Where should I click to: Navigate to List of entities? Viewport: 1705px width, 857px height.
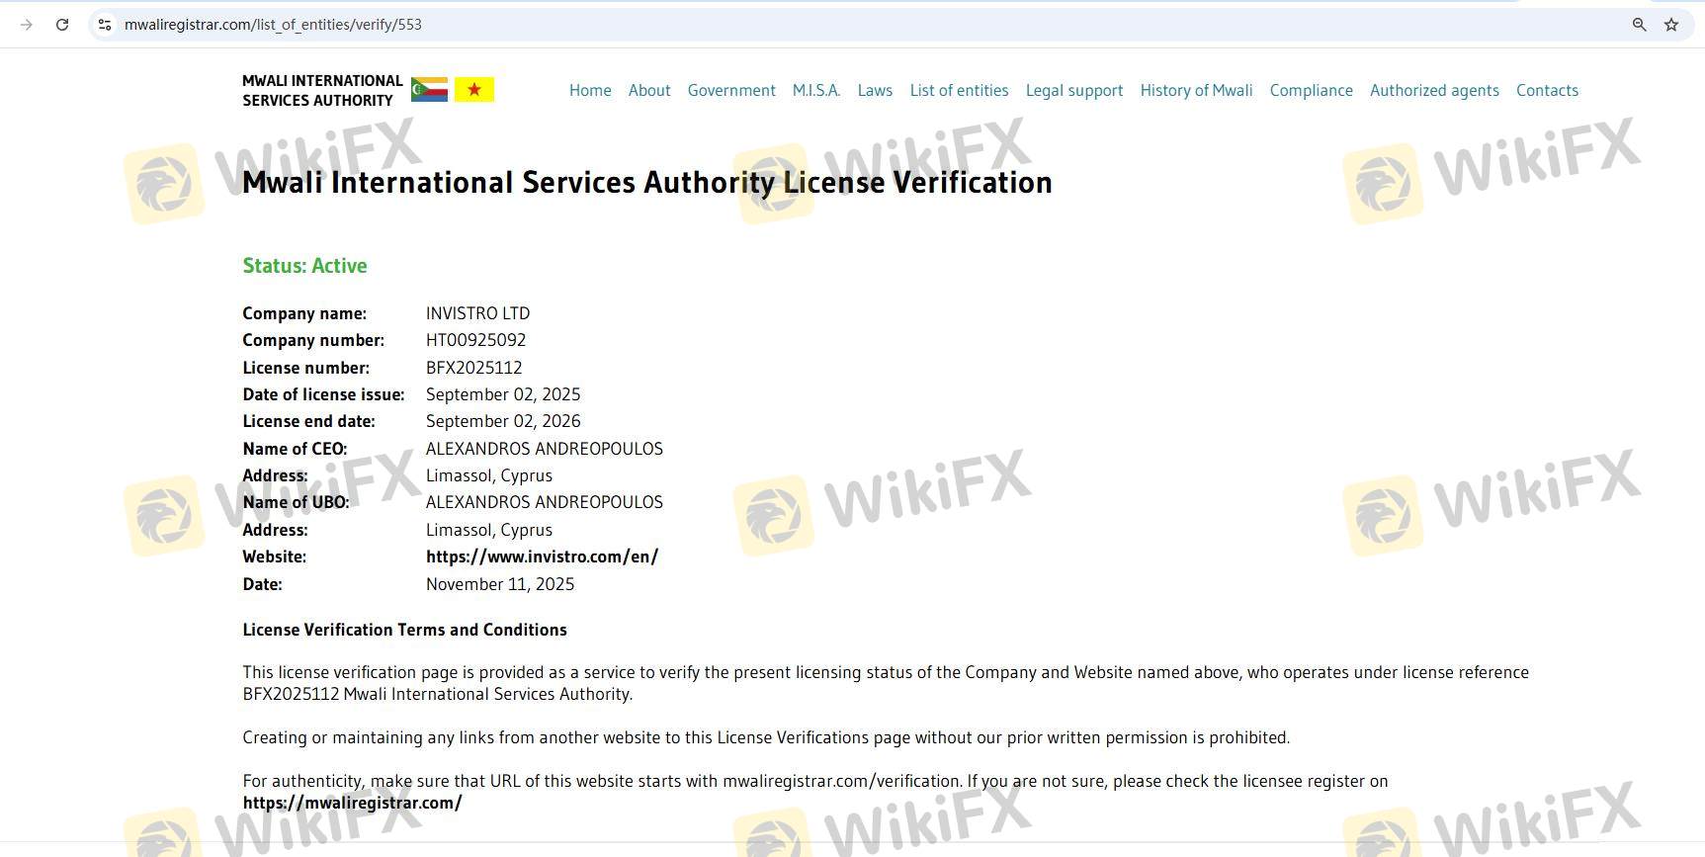(959, 90)
